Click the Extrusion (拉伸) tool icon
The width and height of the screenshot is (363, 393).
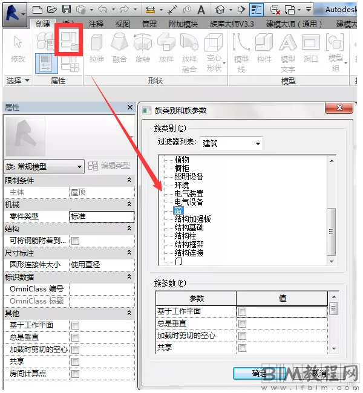tap(97, 44)
